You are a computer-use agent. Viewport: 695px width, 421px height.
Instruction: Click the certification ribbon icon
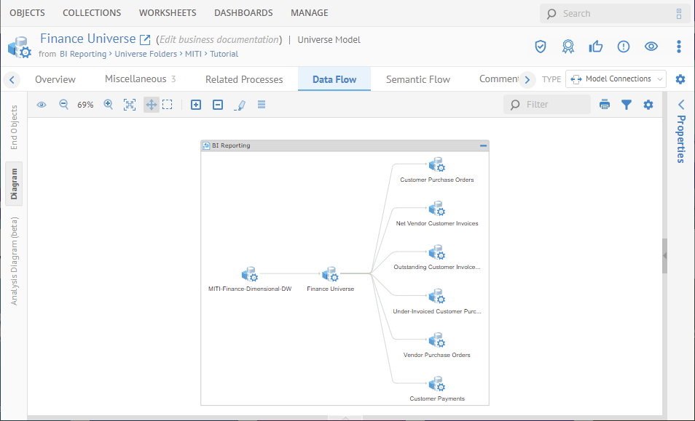568,47
